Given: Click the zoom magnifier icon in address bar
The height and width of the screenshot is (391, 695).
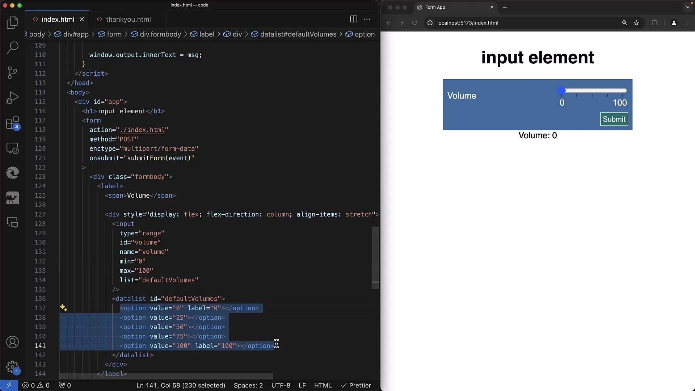Looking at the screenshot, I should [x=624, y=23].
